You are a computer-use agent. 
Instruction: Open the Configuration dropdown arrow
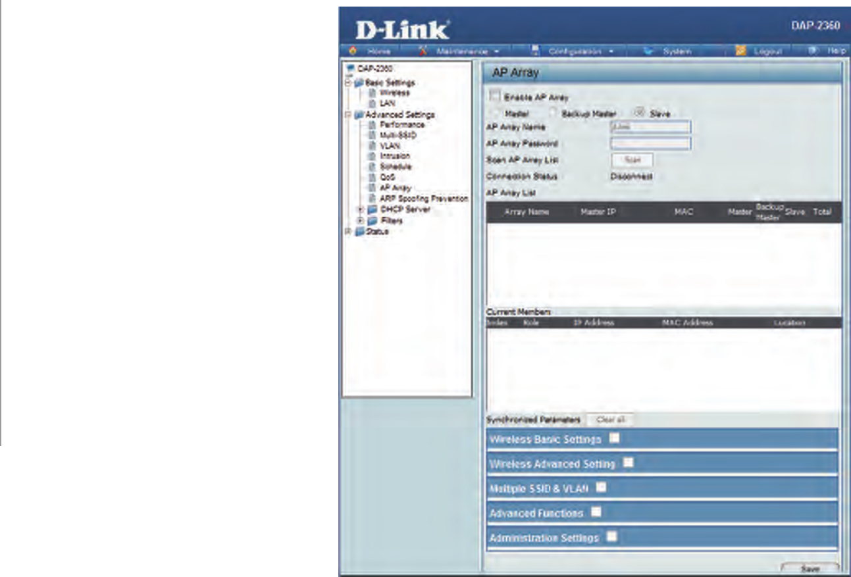coord(610,51)
